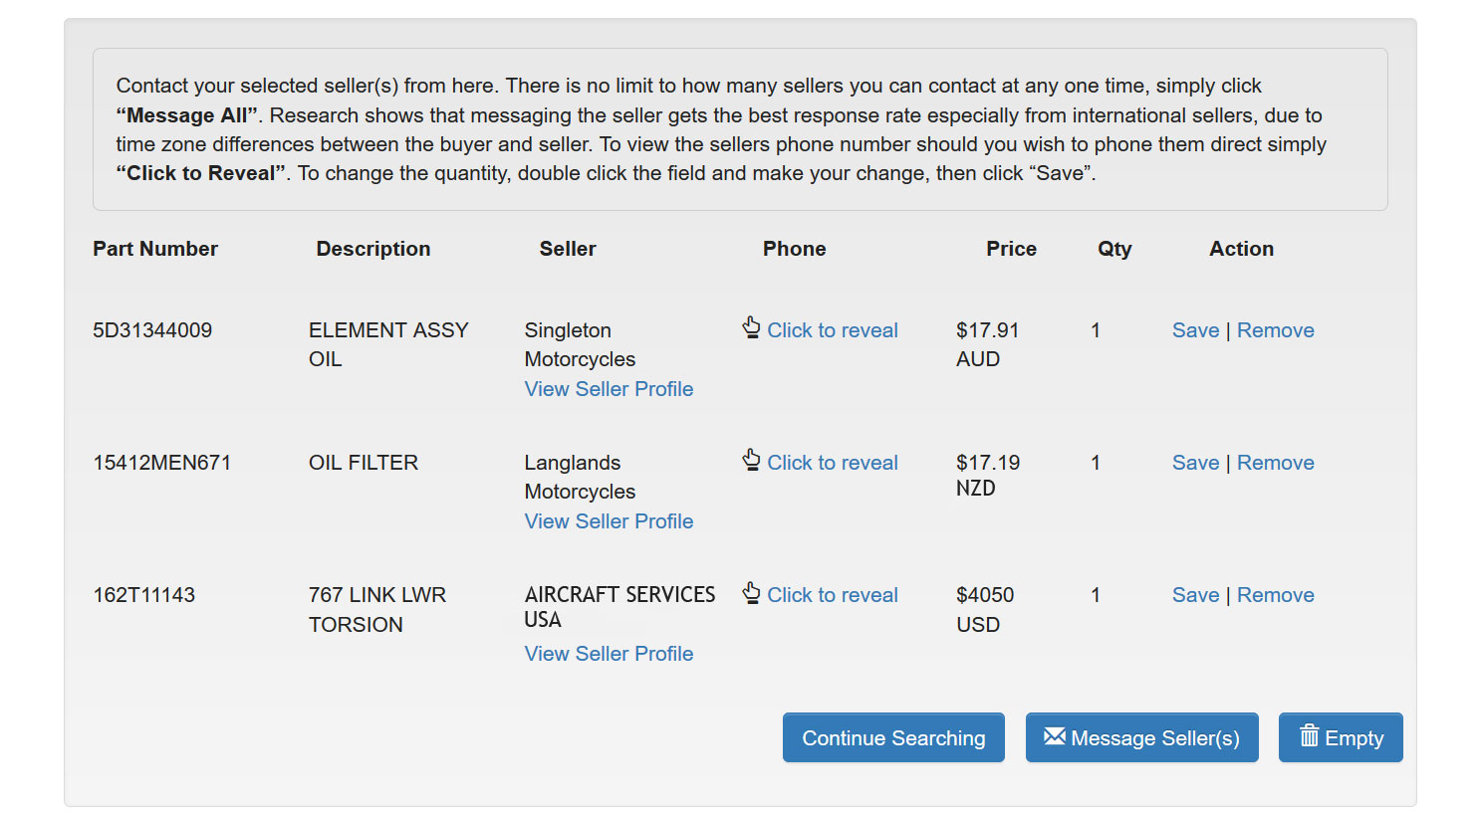View Seller Profile for Singleton Motorcycles
This screenshot has width=1483, height=814.
pos(609,389)
